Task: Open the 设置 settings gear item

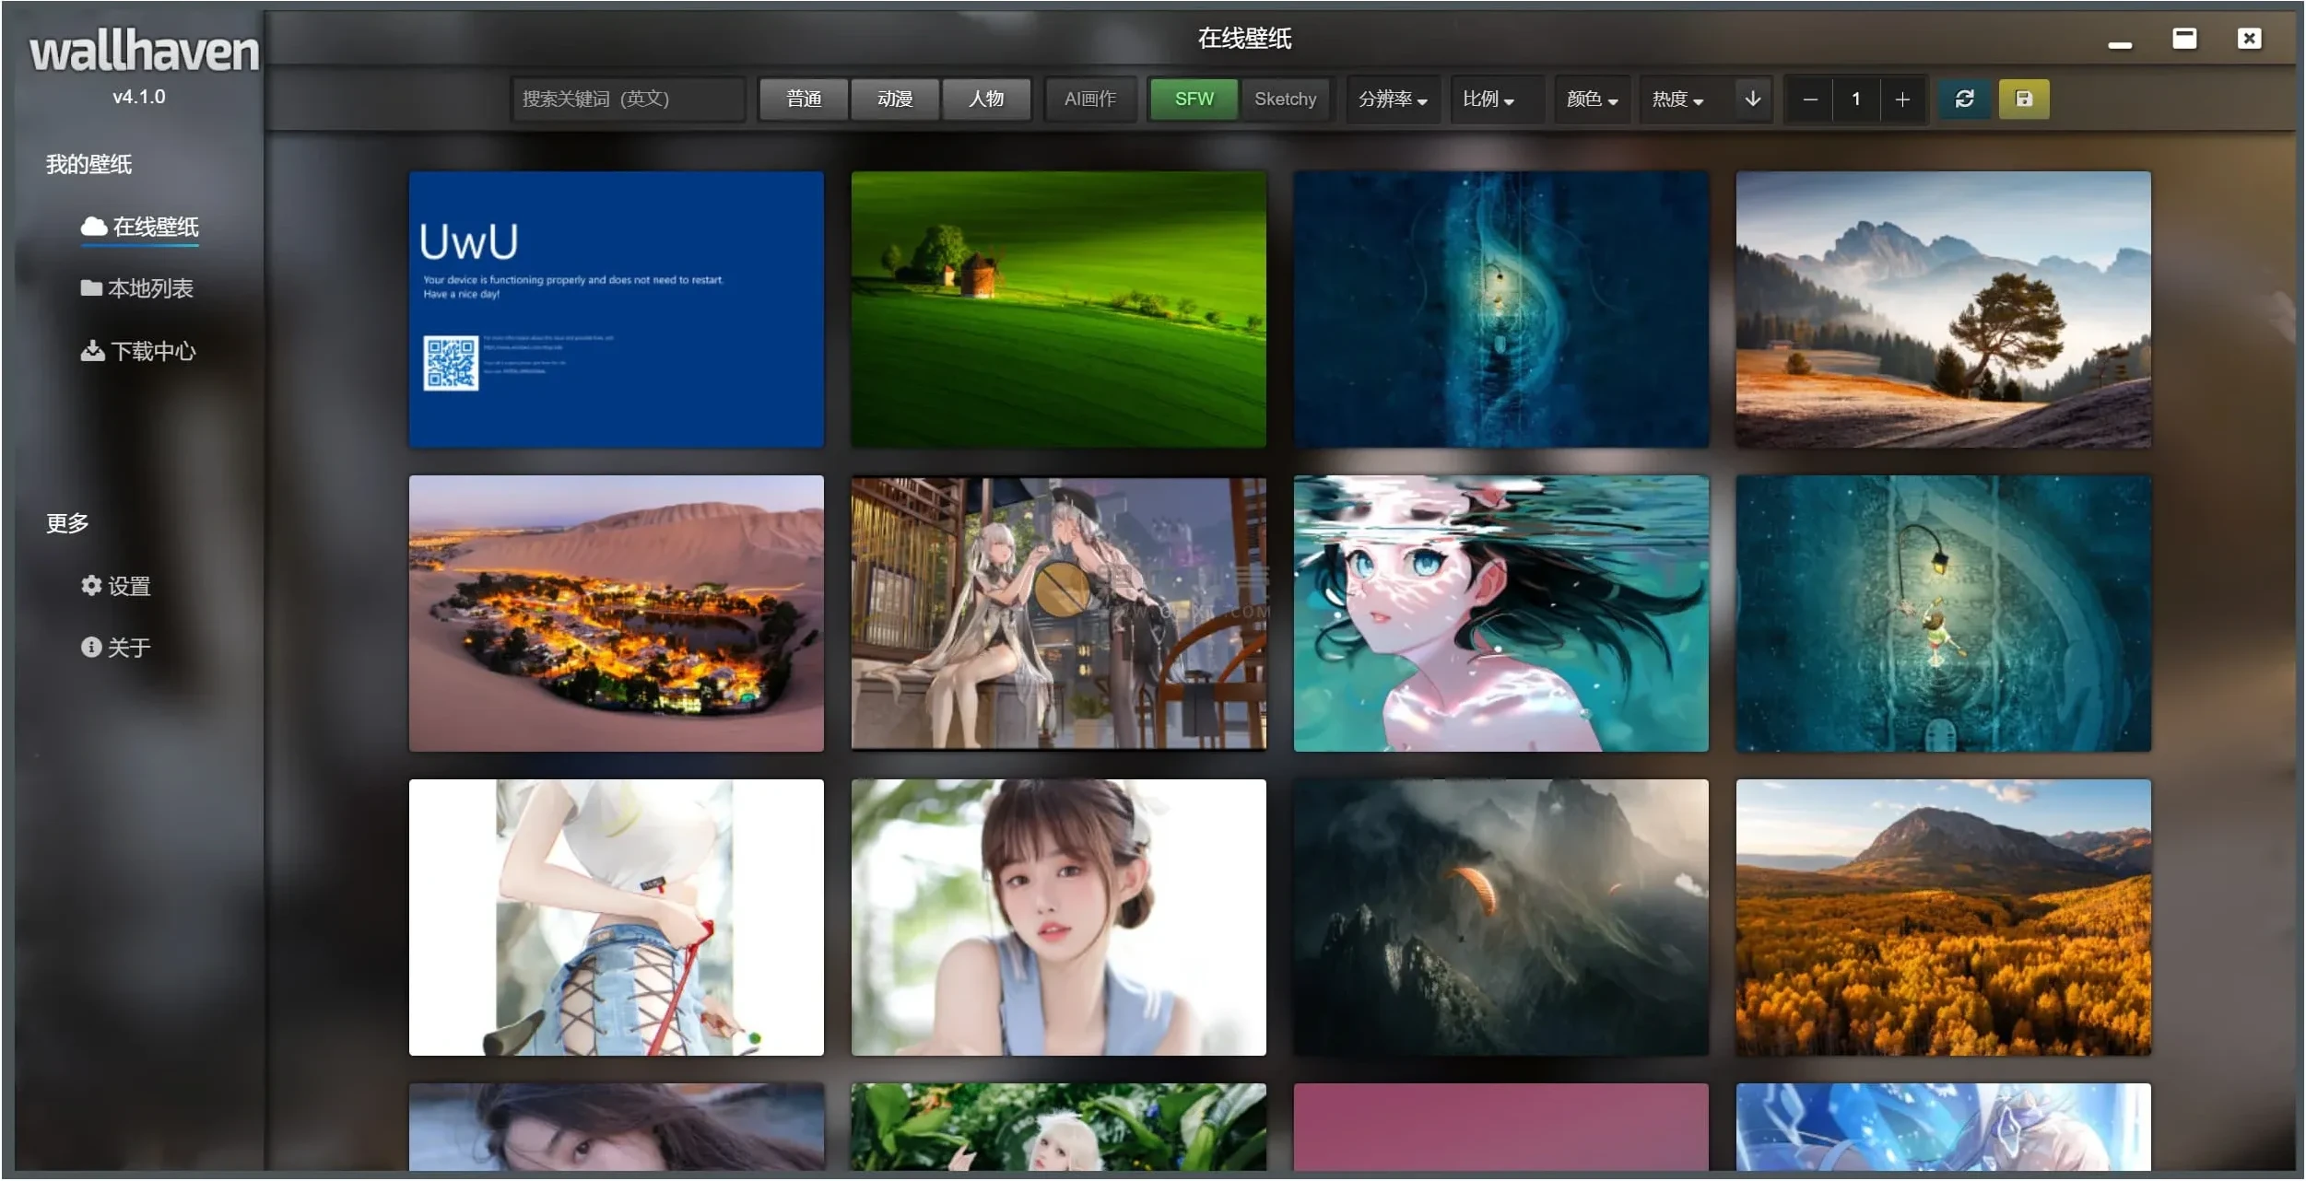Action: (116, 586)
